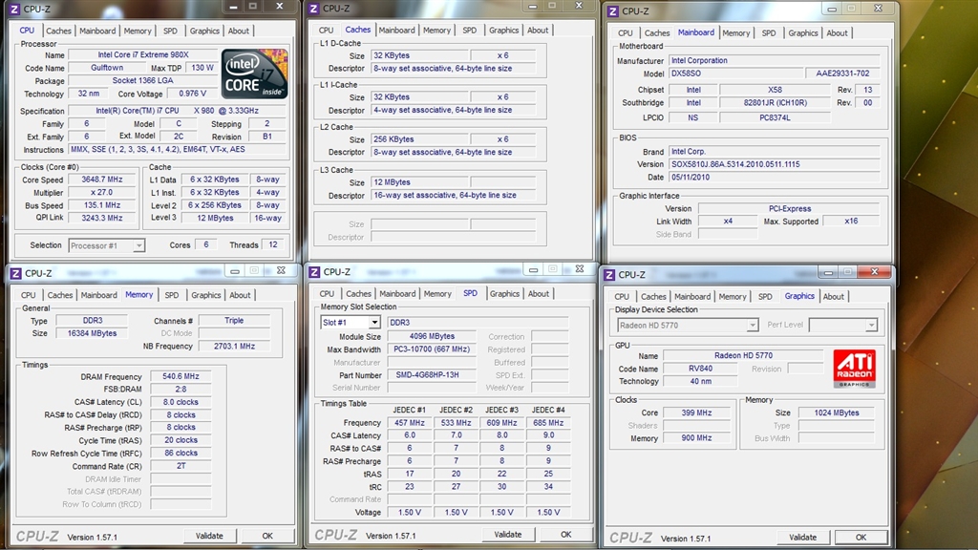Click OK in the DRAM Frequency window
This screenshot has width=978, height=550.
tap(267, 537)
